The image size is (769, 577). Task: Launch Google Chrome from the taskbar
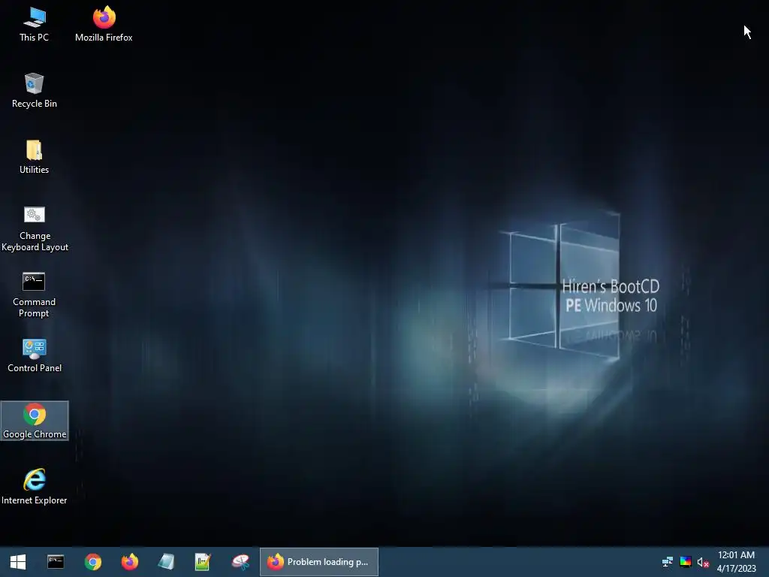tap(92, 562)
